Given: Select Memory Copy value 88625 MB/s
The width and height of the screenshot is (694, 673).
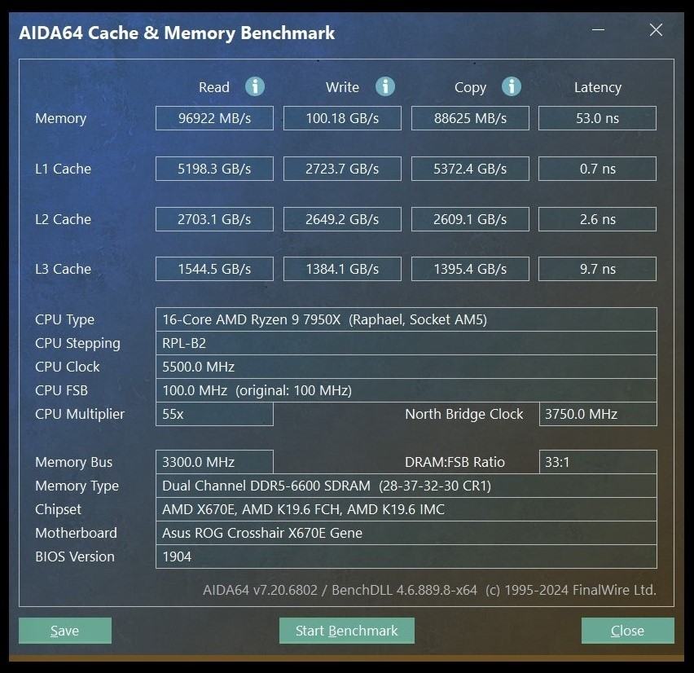Looking at the screenshot, I should [470, 118].
